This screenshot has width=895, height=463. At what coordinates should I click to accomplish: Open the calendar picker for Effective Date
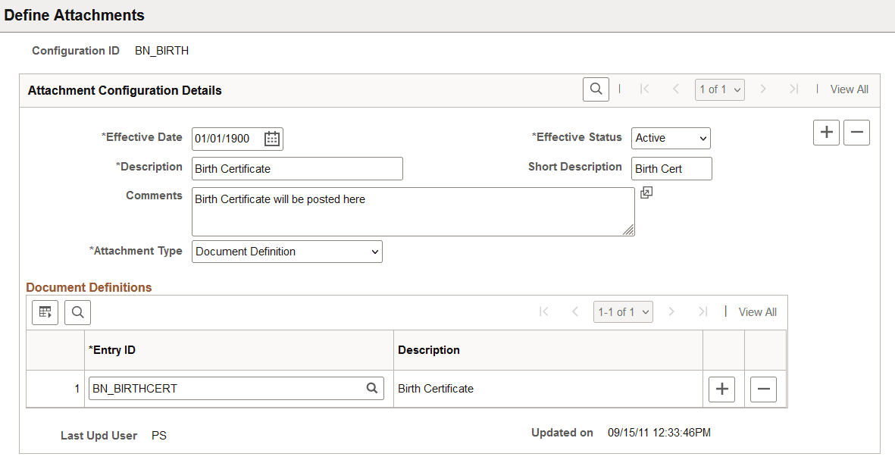(271, 138)
